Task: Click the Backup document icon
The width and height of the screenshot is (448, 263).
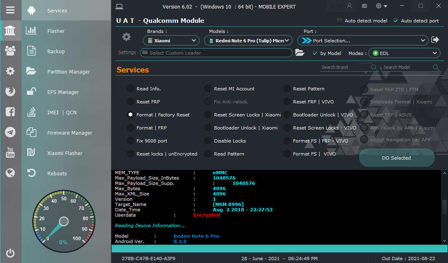Action: (31, 51)
